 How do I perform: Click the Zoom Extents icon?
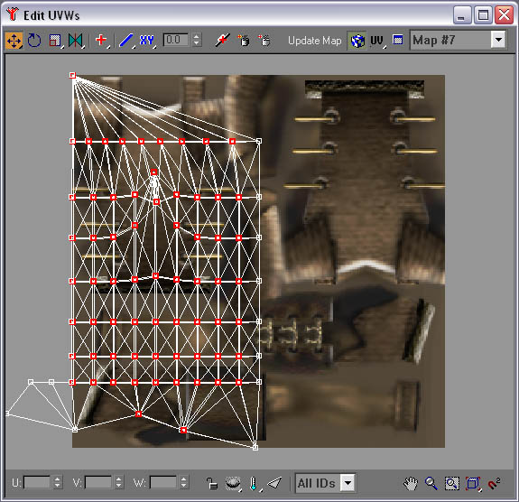(473, 483)
